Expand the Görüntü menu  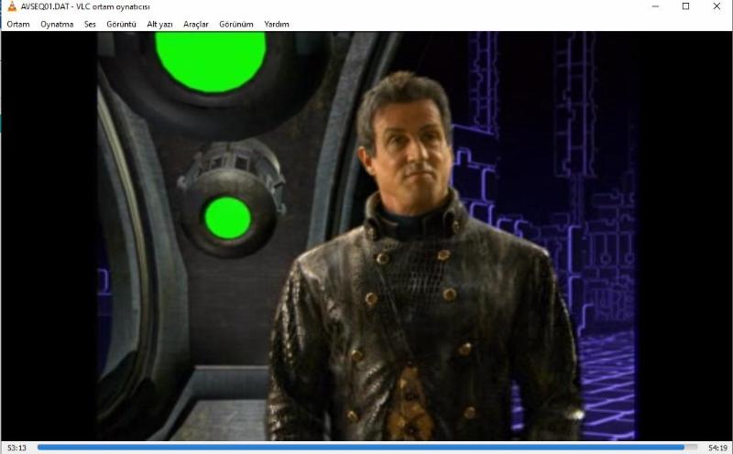tap(121, 24)
